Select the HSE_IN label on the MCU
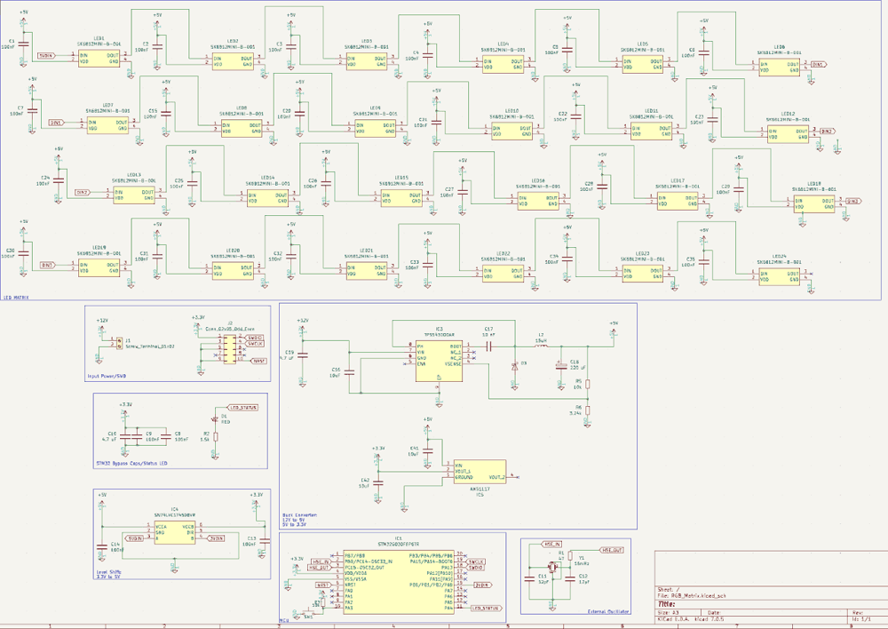The width and height of the screenshot is (888, 629). [x=321, y=561]
